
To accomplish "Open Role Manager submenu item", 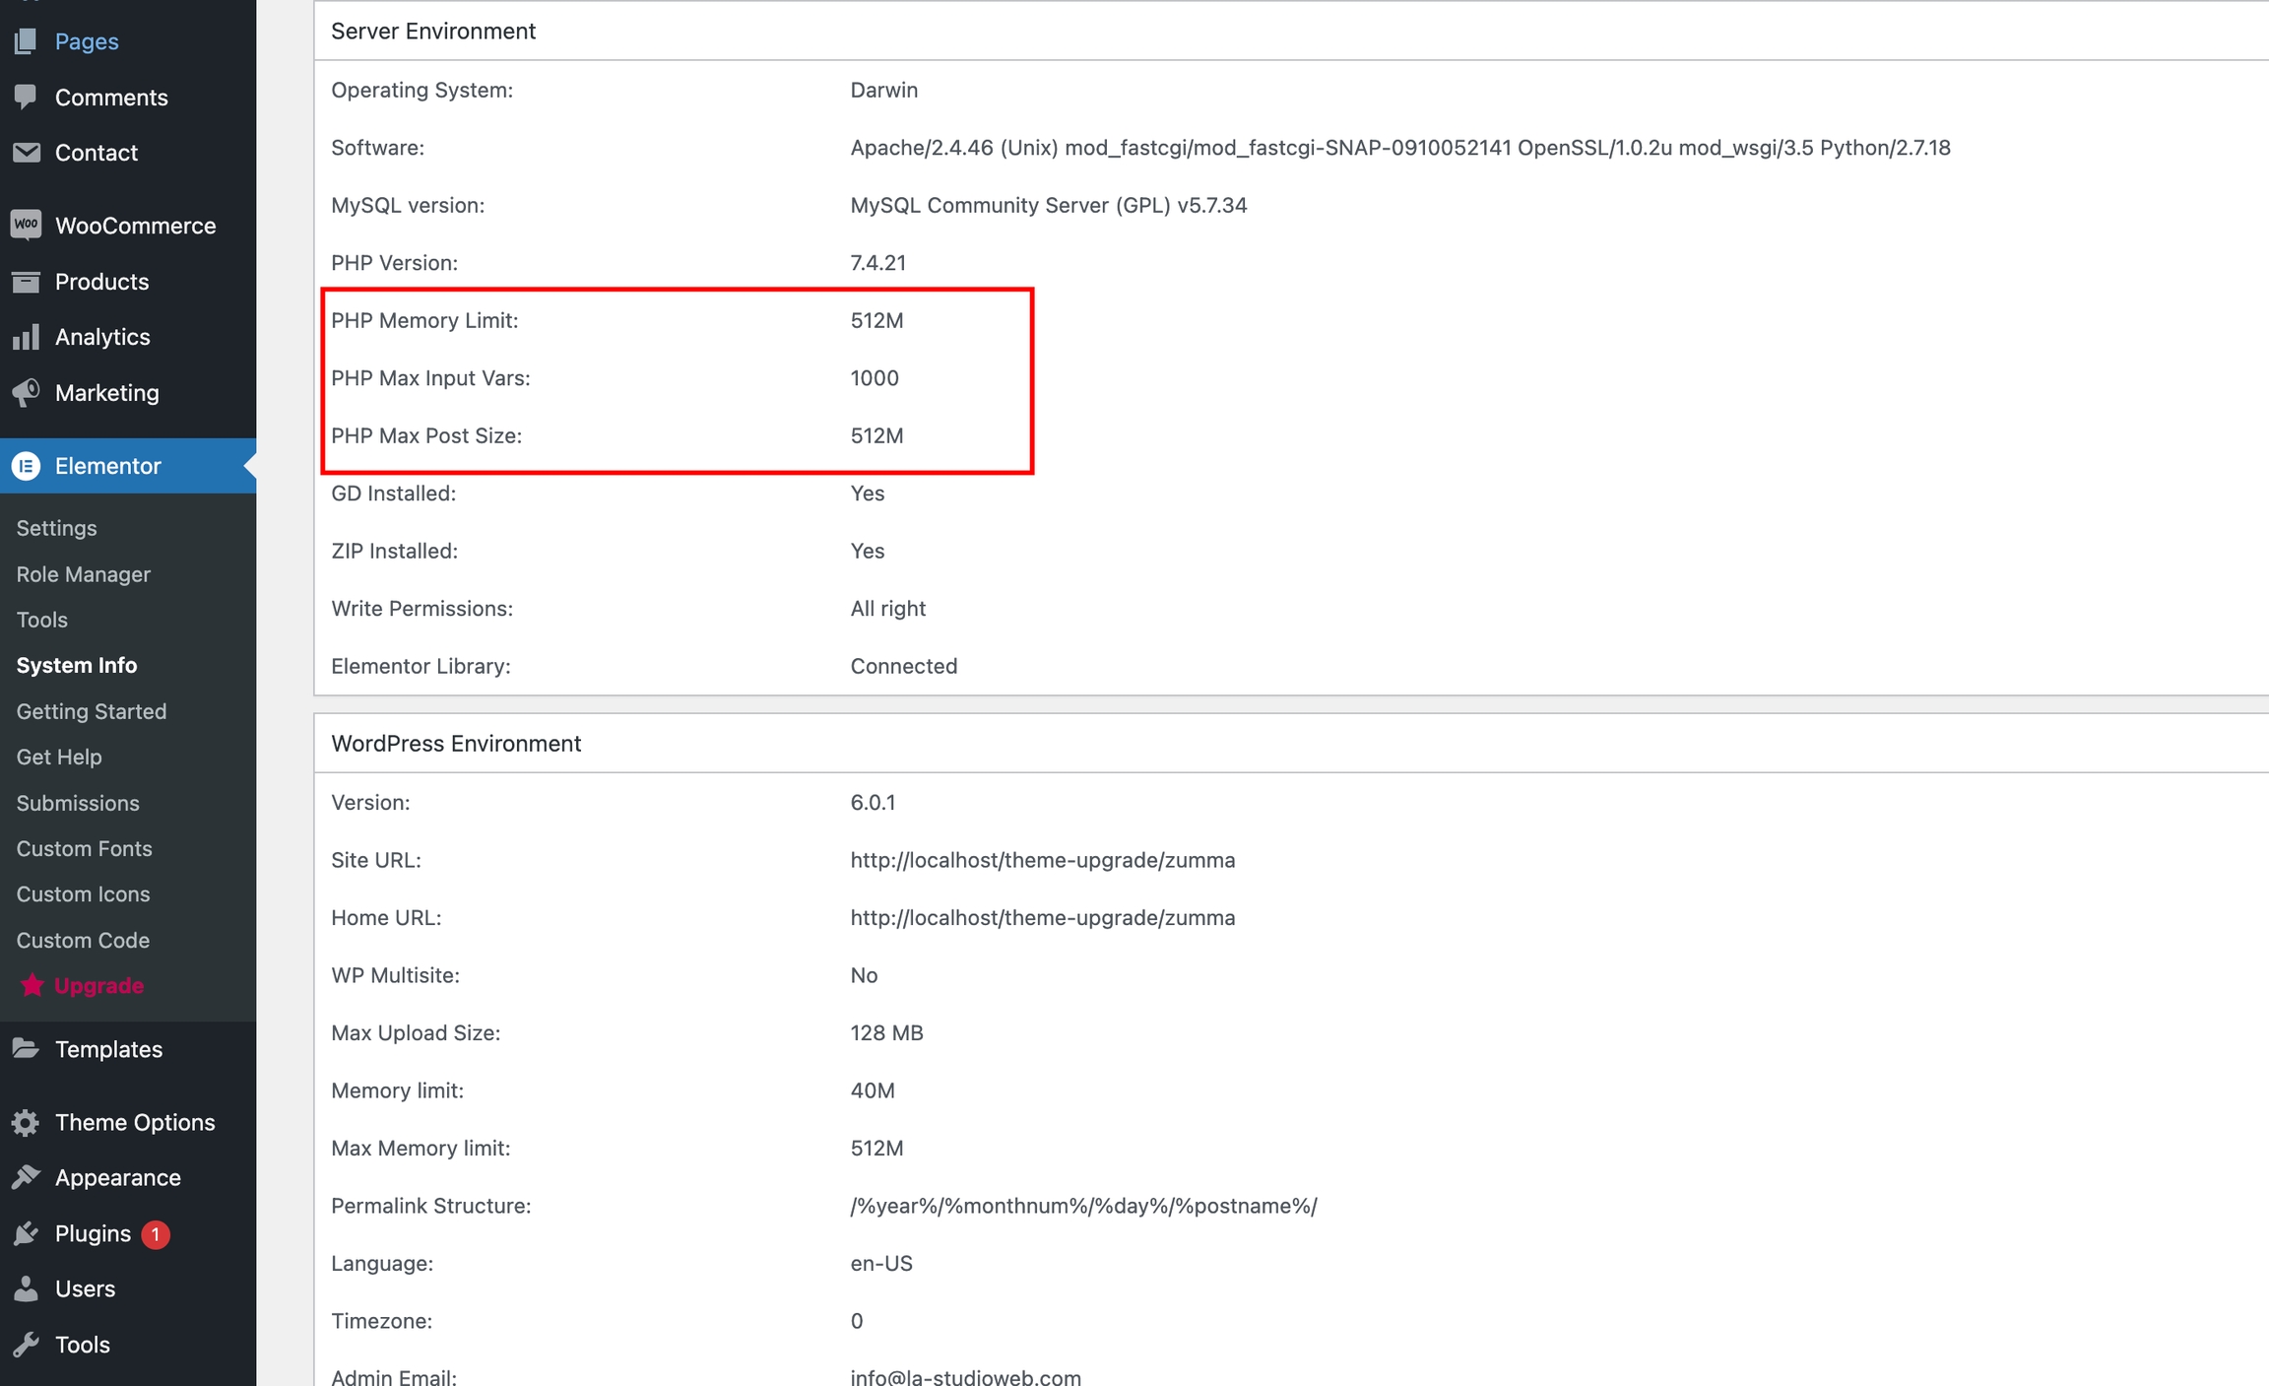I will tap(83, 574).
